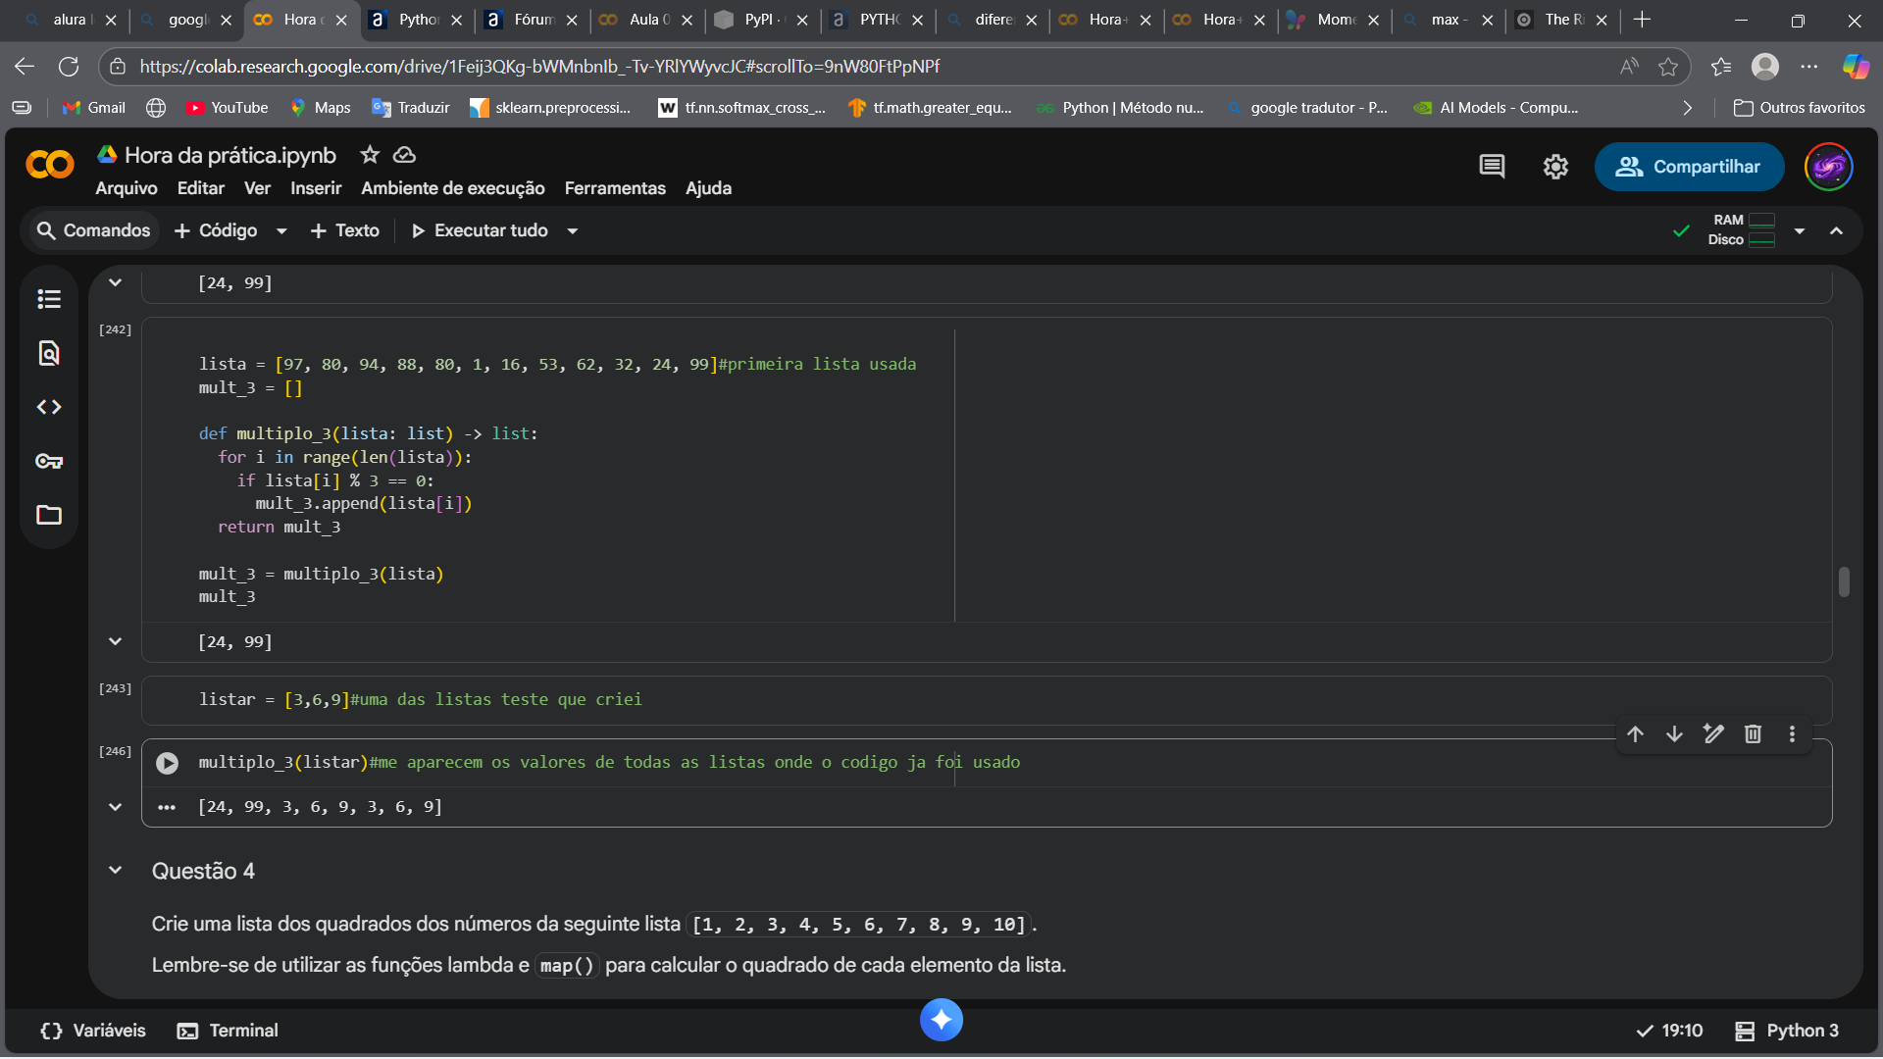Viewport: 1883px width, 1059px height.
Task: Open the Secrets key icon
Action: click(49, 461)
